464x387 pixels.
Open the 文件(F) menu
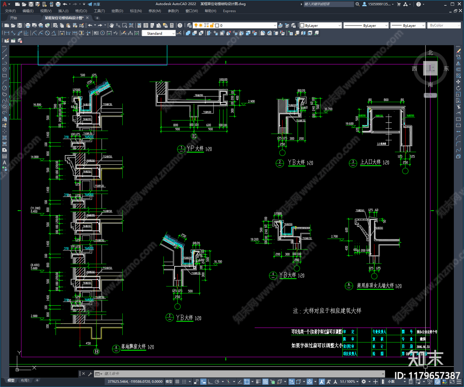pyautogui.click(x=10, y=11)
